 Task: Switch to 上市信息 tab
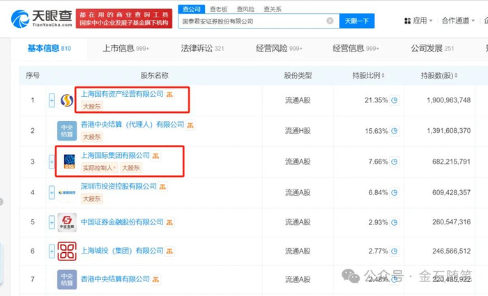click(x=125, y=48)
